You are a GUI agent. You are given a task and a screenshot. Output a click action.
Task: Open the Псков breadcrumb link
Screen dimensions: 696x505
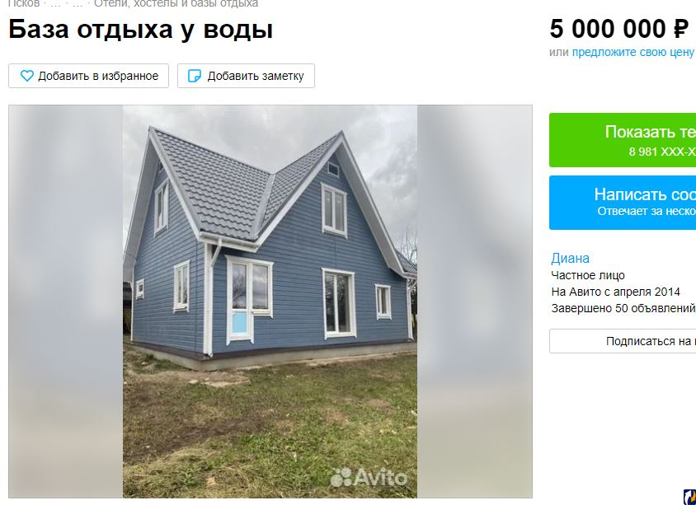(24, 3)
